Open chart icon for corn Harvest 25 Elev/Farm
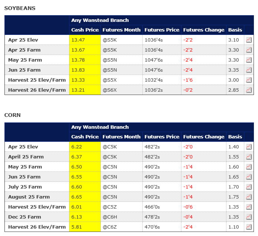Viewport: 258px width, 236px height. pyautogui.click(x=249, y=207)
